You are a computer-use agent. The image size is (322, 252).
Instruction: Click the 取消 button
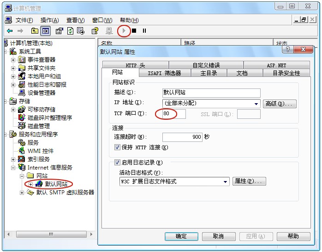pyautogui.click(x=219, y=236)
